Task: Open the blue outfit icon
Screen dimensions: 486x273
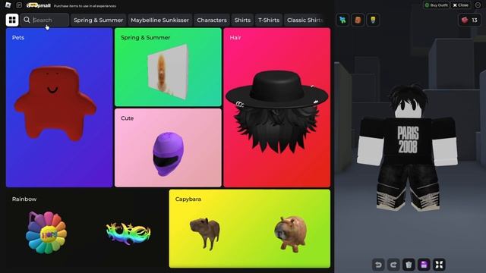Action: click(342, 20)
